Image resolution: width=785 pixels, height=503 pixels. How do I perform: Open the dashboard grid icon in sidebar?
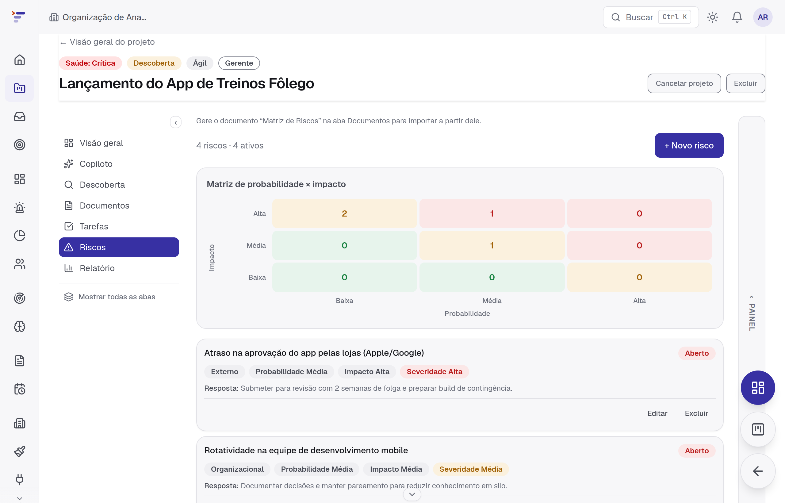click(x=20, y=179)
